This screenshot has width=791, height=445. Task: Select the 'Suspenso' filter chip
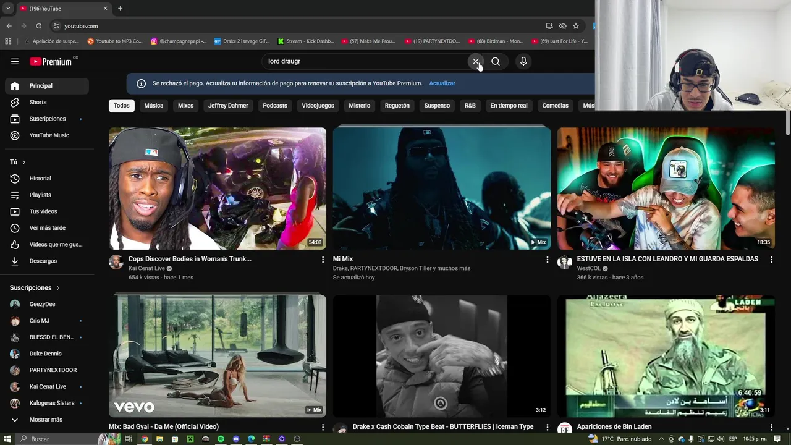tap(437, 106)
